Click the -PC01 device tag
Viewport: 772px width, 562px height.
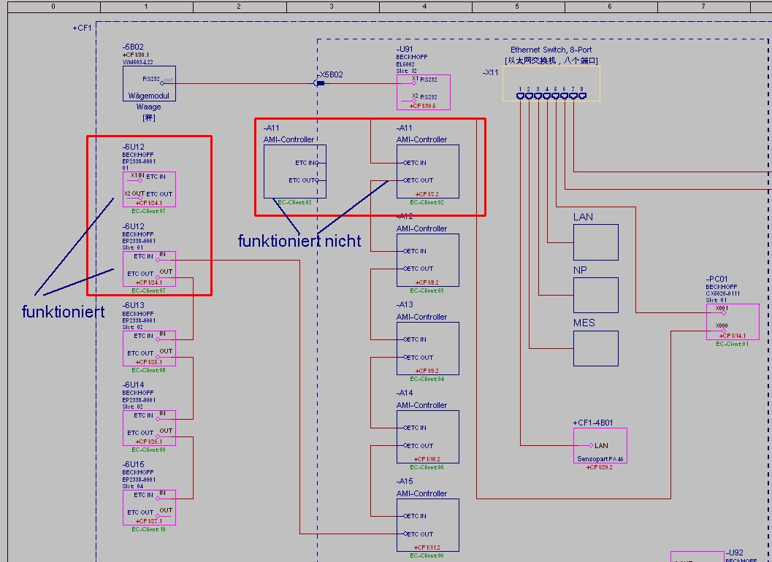pos(717,279)
